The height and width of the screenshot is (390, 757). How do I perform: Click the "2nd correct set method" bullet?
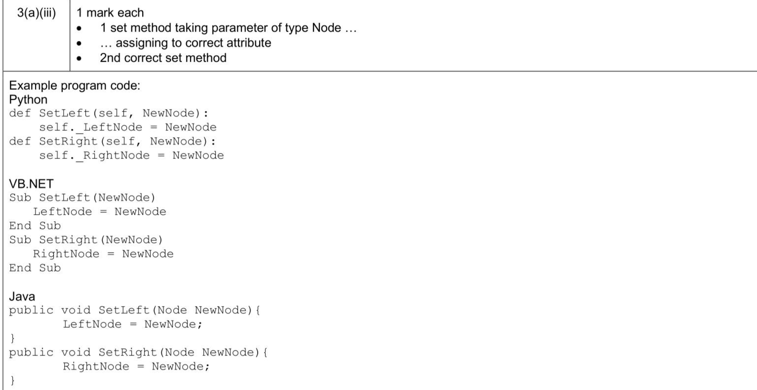[x=163, y=58]
